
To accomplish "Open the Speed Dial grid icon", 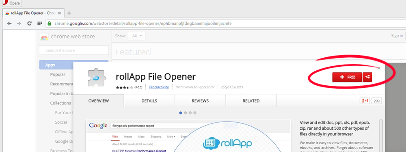I will coord(40,24).
